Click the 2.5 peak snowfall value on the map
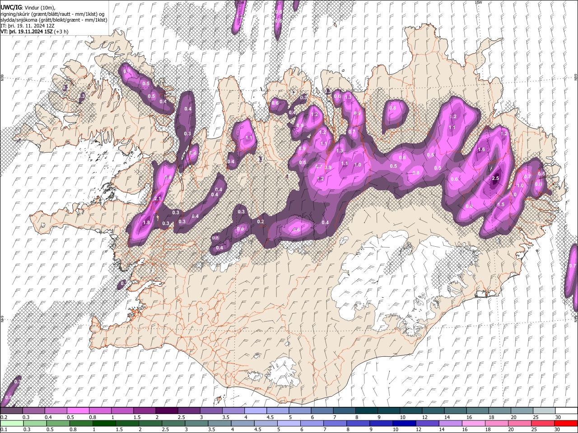This screenshot has height=433, width=578. click(x=495, y=178)
